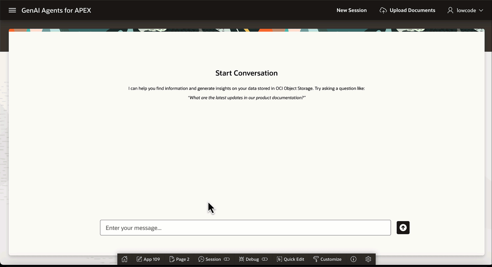Screen dimensions: 492x267
Task: Click the sample question about product documentation
Action: [x=247, y=98]
